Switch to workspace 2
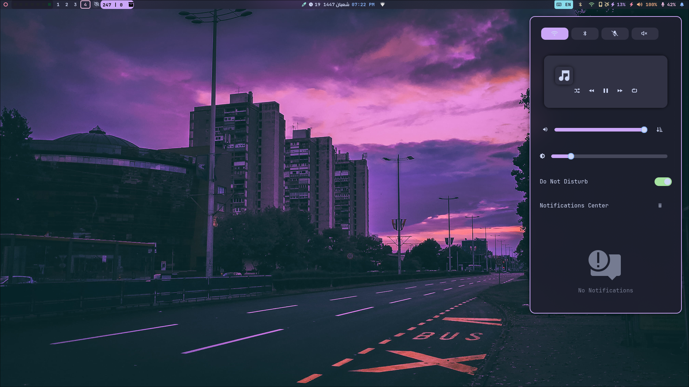 [x=66, y=5]
